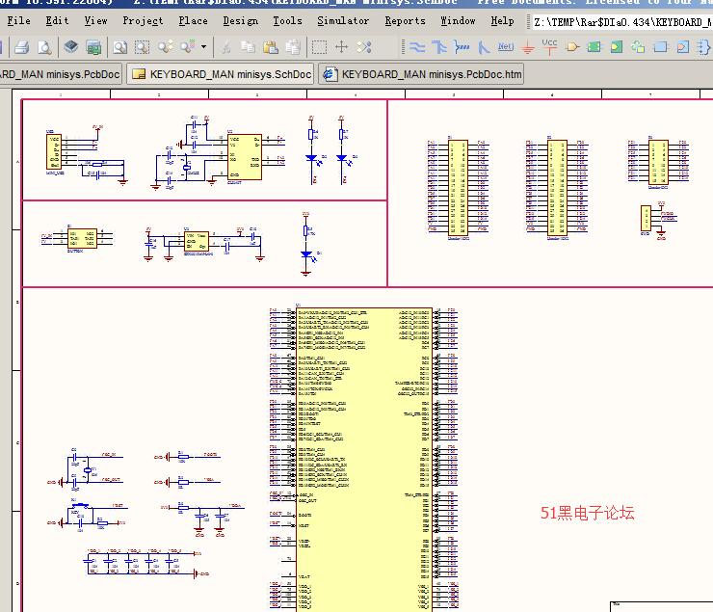Open the Reports menu

pos(405,21)
